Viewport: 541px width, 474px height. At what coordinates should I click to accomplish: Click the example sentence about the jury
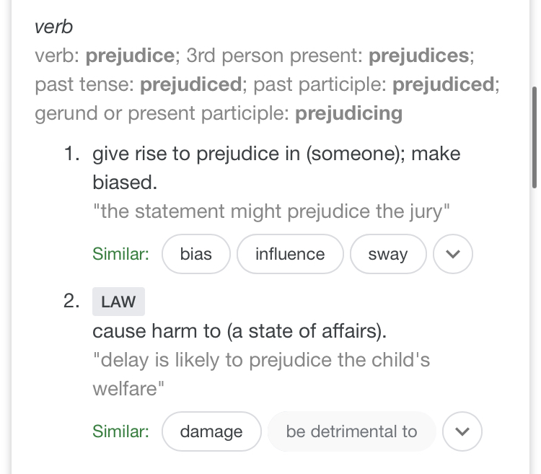click(272, 212)
